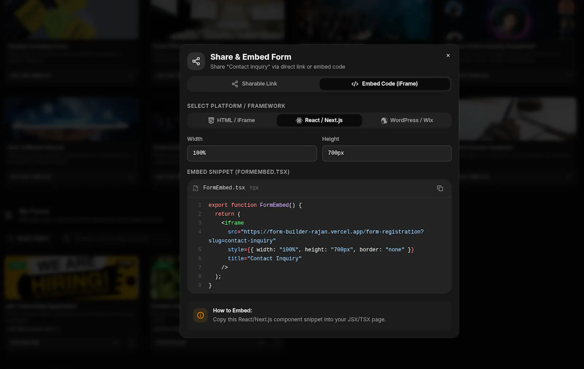Click the 'We are Hiring' thumbnail behind the dialog
This screenshot has height=369, width=584.
click(x=72, y=278)
